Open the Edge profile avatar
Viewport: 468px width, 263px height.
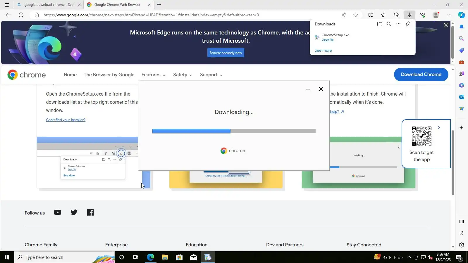pyautogui.click(x=436, y=15)
